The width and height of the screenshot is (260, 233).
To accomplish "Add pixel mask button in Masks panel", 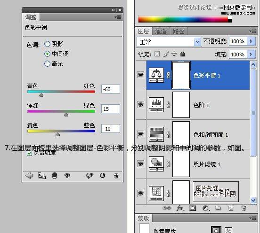I will [216, 230].
